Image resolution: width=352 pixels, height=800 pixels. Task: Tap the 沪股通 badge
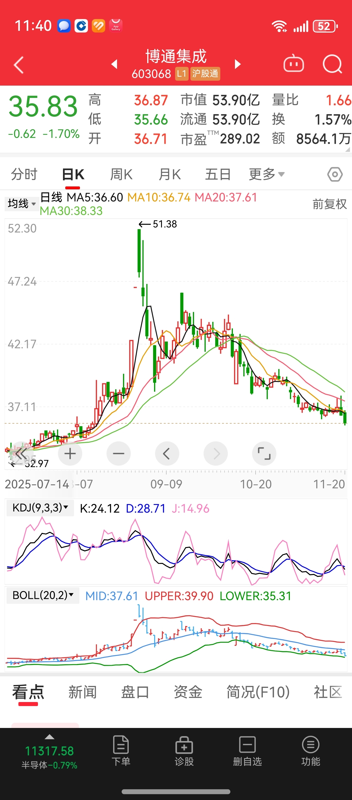(x=205, y=73)
